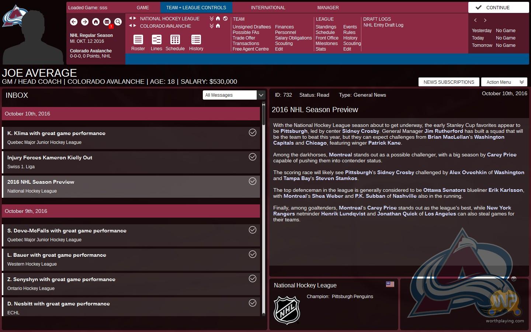The width and height of the screenshot is (531, 332).
Task: Toggle read checkmark on K. Klima message
Action: (253, 132)
